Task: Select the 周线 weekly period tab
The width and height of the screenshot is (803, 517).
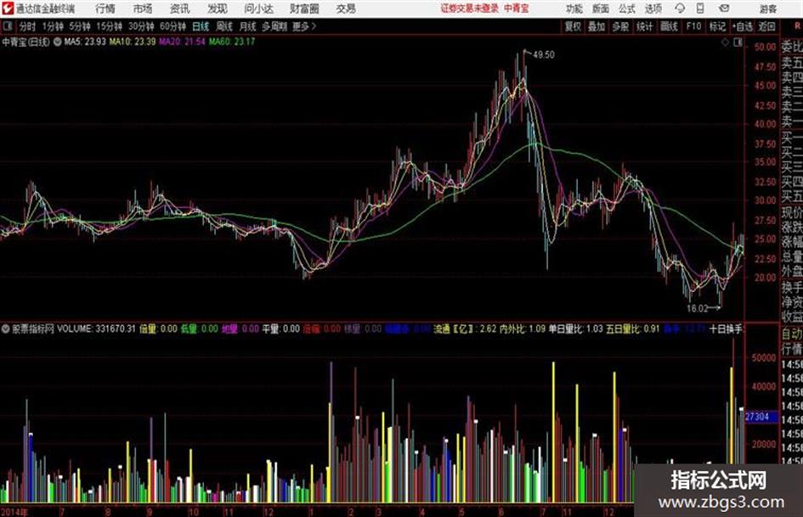Action: pyautogui.click(x=223, y=26)
